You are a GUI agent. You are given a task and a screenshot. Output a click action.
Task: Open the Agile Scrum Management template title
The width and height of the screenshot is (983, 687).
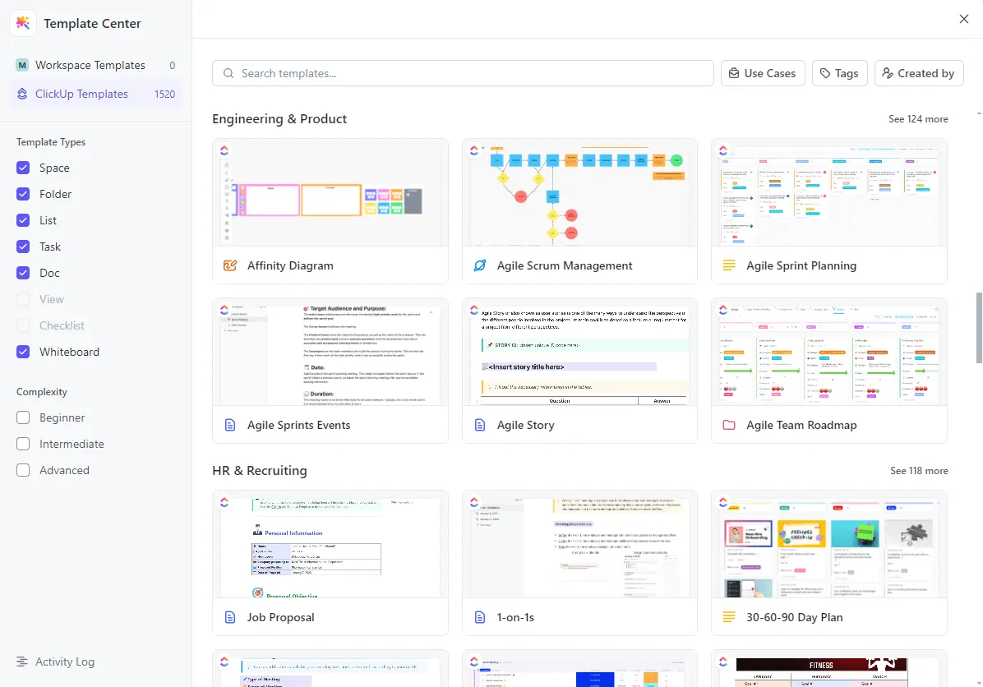pos(564,265)
